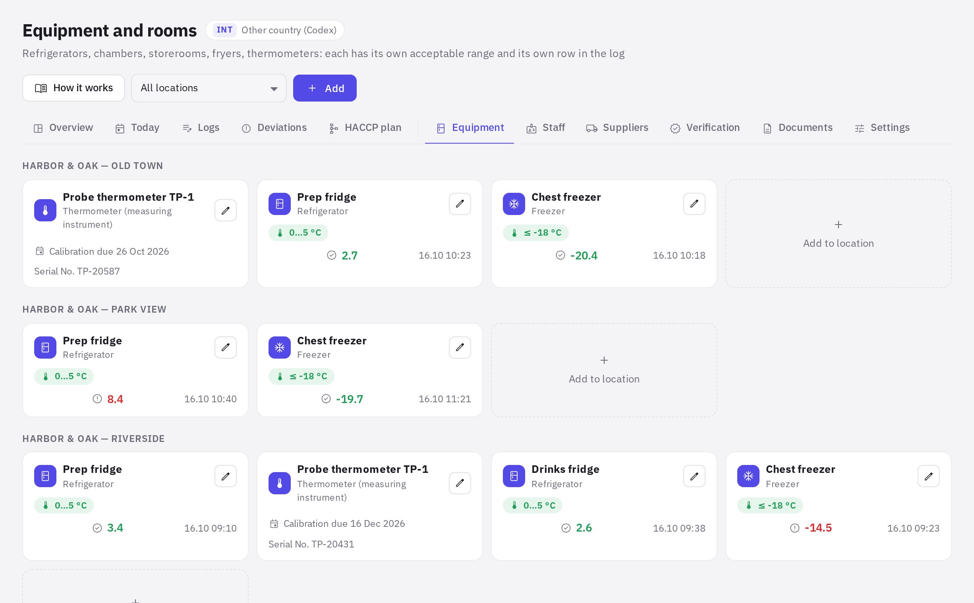The width and height of the screenshot is (974, 603).
Task: Edit the Park View Prep fridge
Action: 225,348
